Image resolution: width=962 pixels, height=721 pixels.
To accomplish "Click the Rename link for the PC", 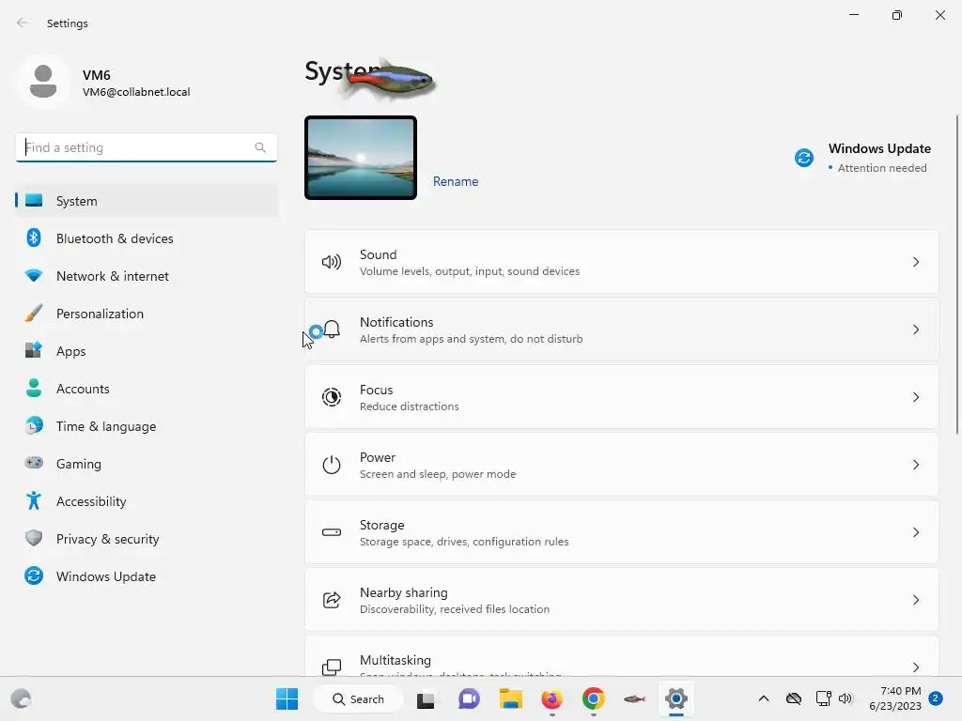I will click(456, 181).
